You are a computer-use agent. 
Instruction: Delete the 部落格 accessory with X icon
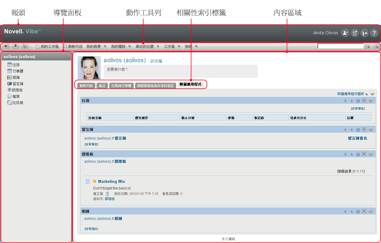tap(364, 154)
